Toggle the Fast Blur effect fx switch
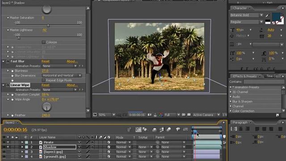This screenshot has width=286, height=161. [8, 62]
